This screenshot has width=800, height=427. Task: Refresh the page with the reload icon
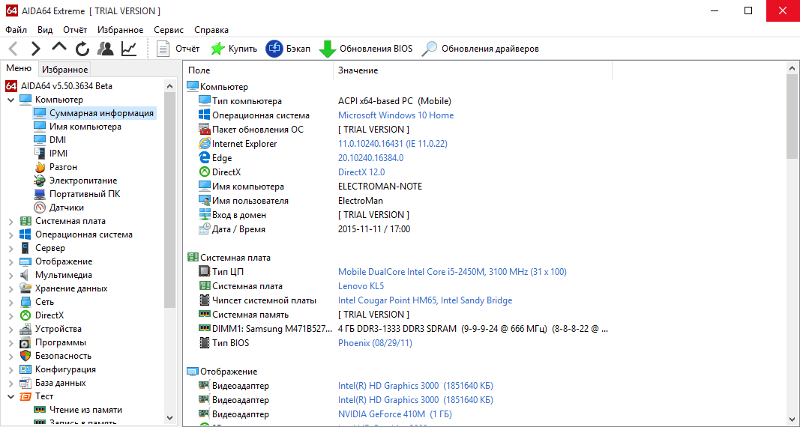82,49
